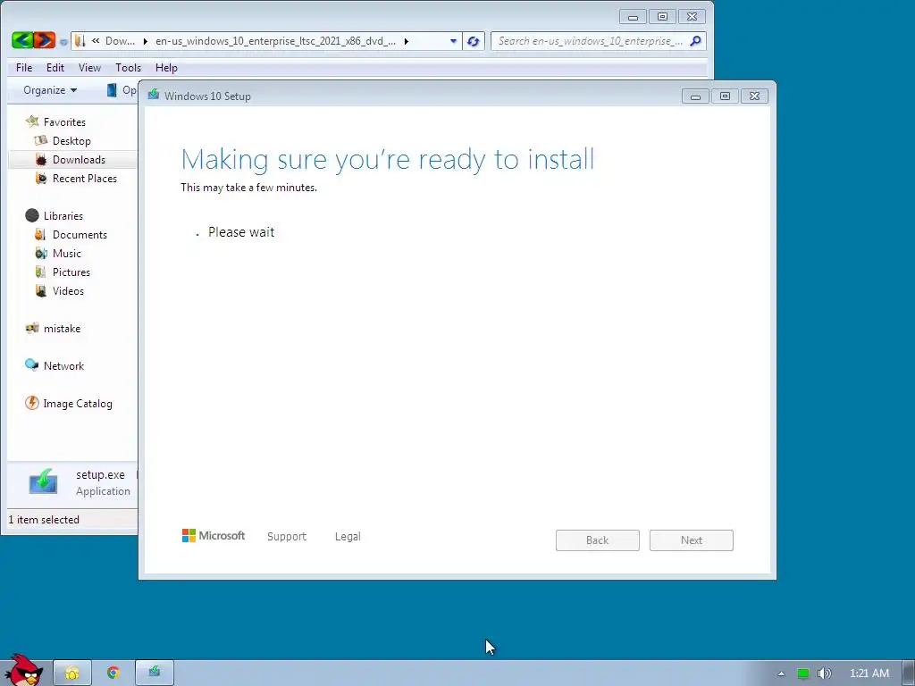Click Windows 10 Setup title bar icon

point(154,95)
